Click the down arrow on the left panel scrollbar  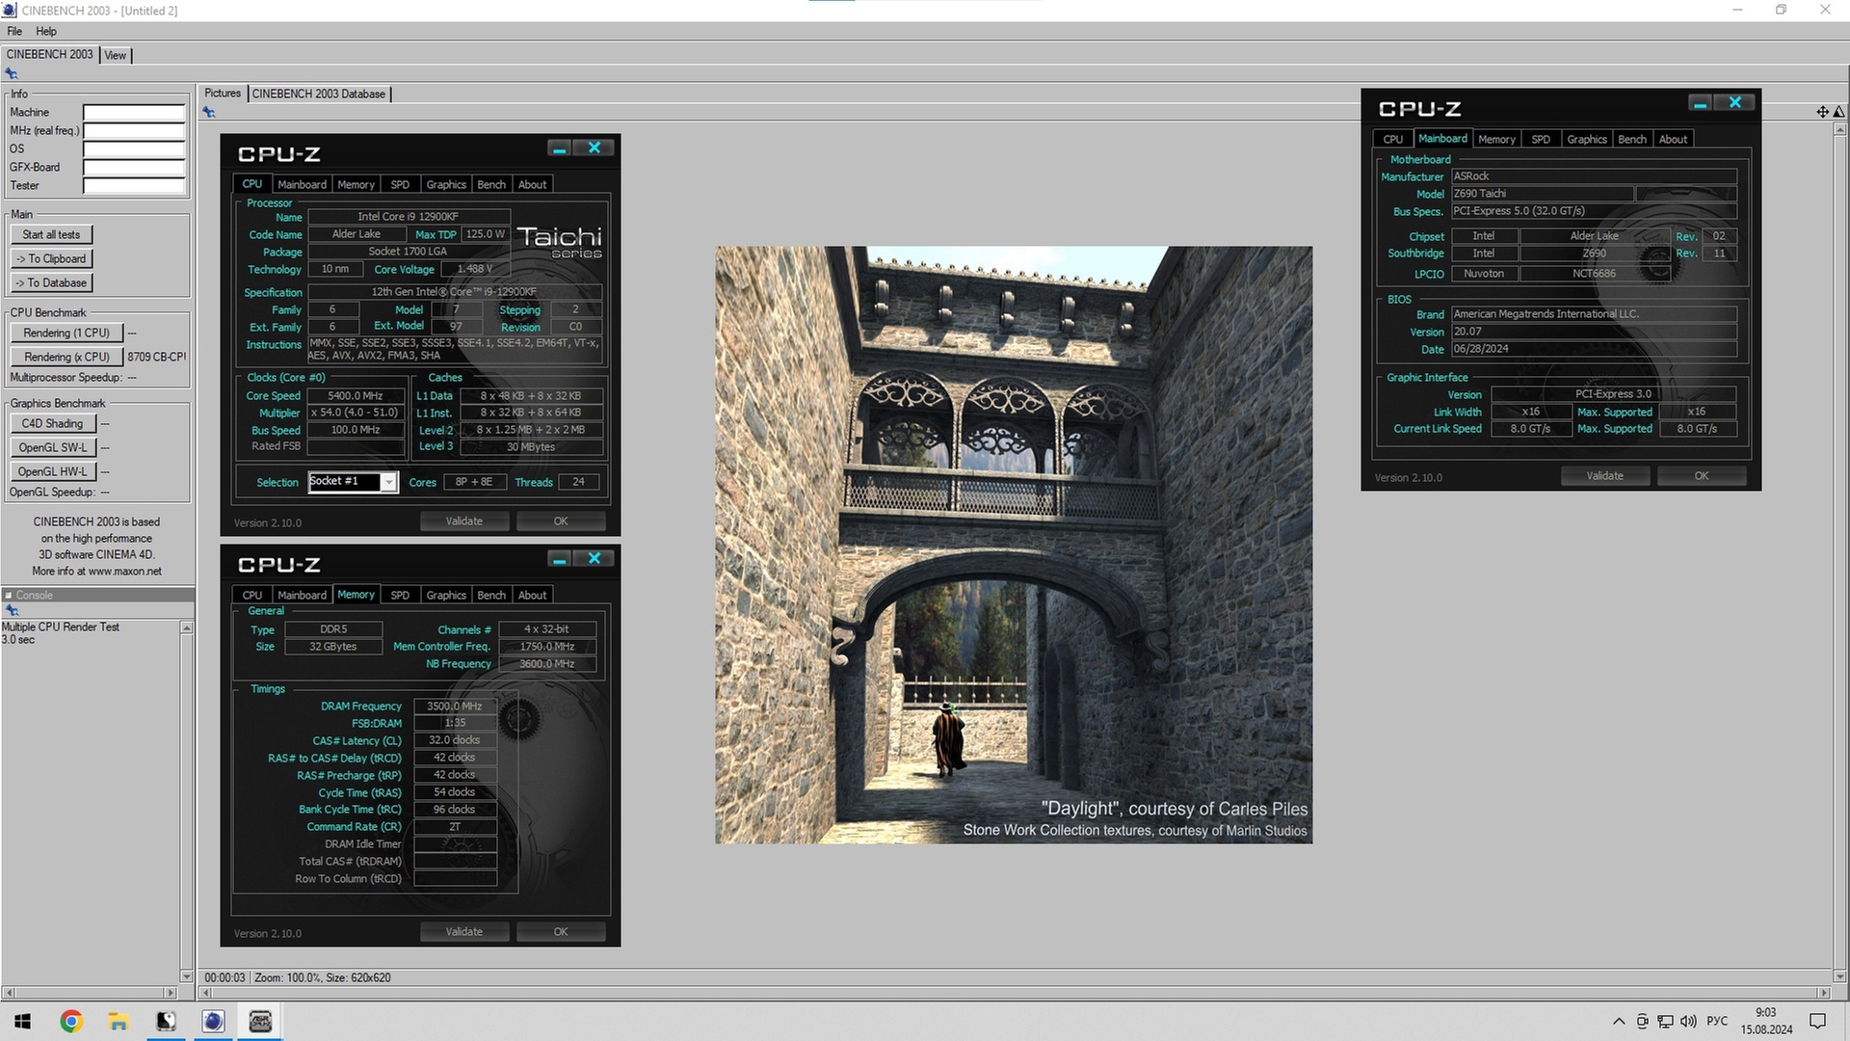point(187,976)
